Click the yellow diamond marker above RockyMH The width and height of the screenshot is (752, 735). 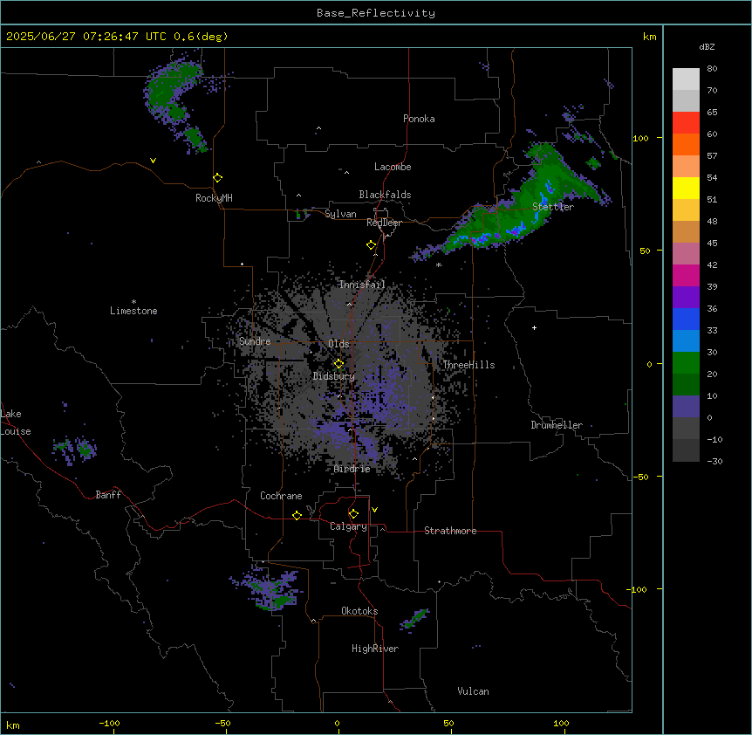[x=218, y=178]
